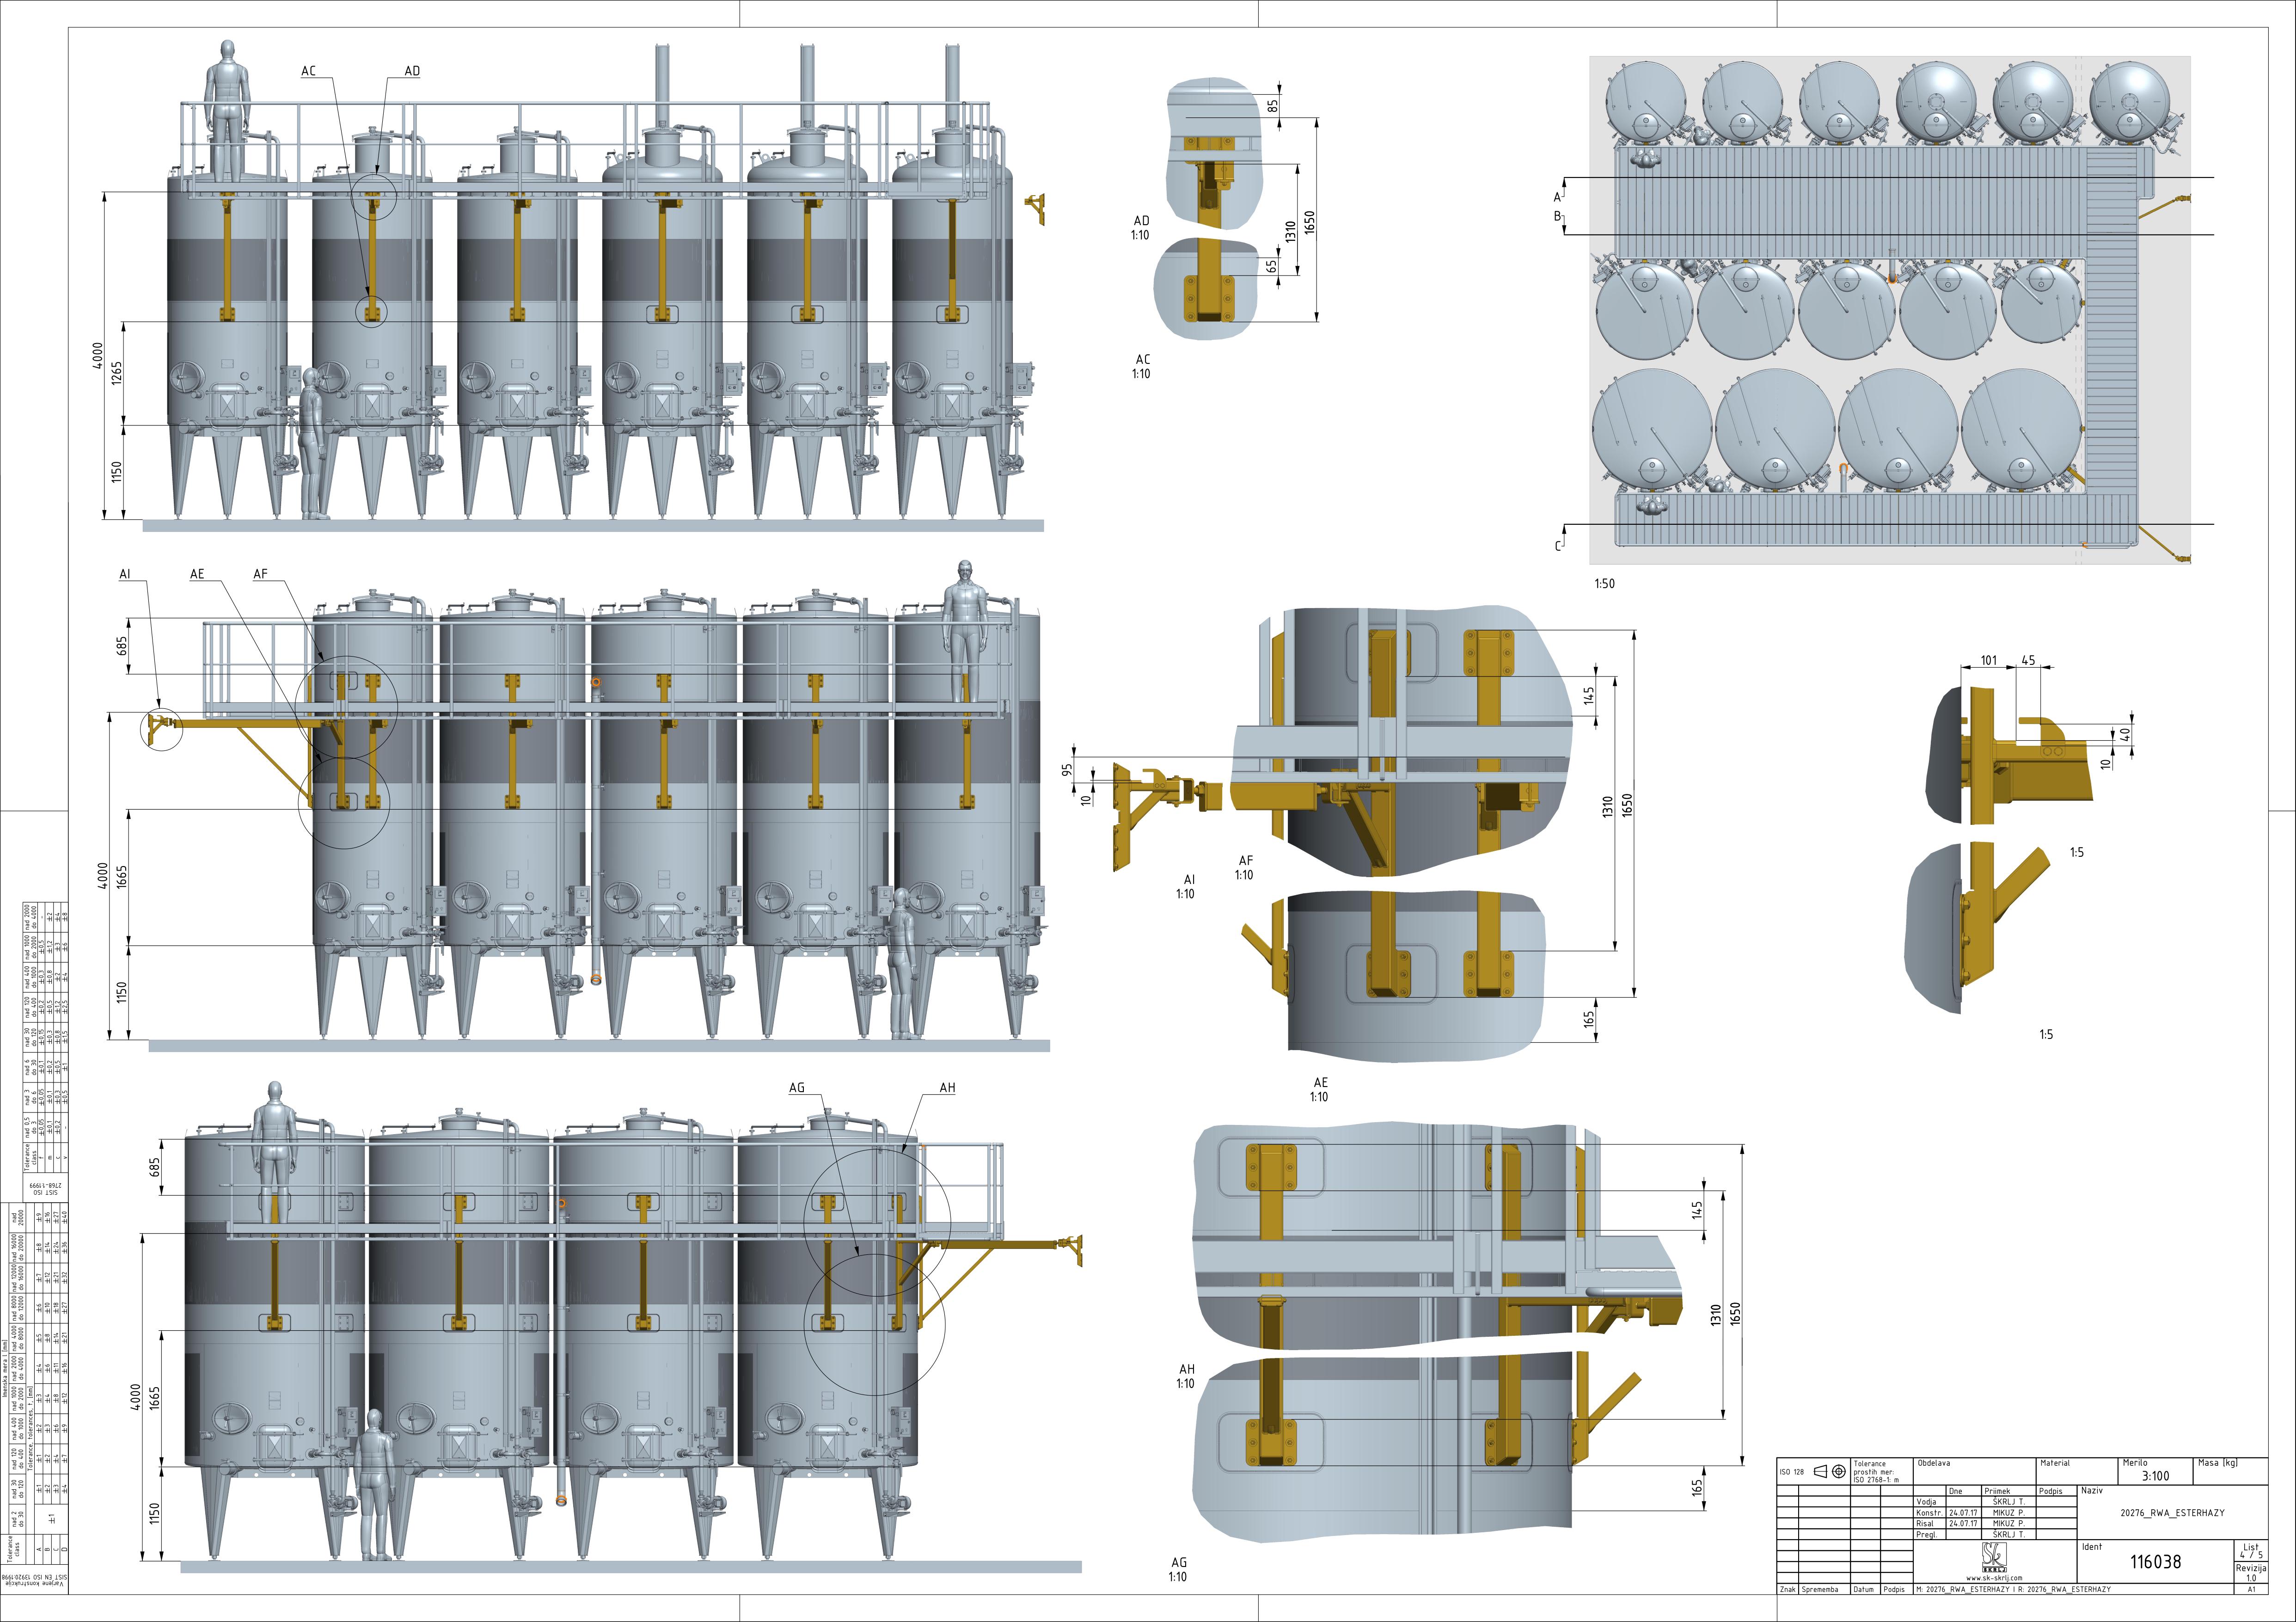Click the 65 dimension in detail AD
The height and width of the screenshot is (1622, 2296).
1271,267
